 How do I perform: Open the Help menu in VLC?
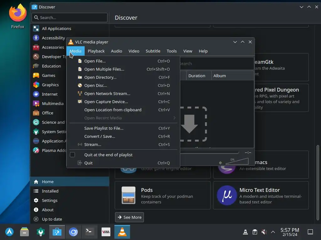coord(203,51)
